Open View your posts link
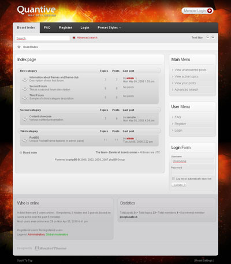Screen dimensions: 231x264 coord(185,83)
